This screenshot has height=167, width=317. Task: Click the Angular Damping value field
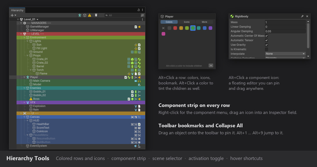(285, 31)
